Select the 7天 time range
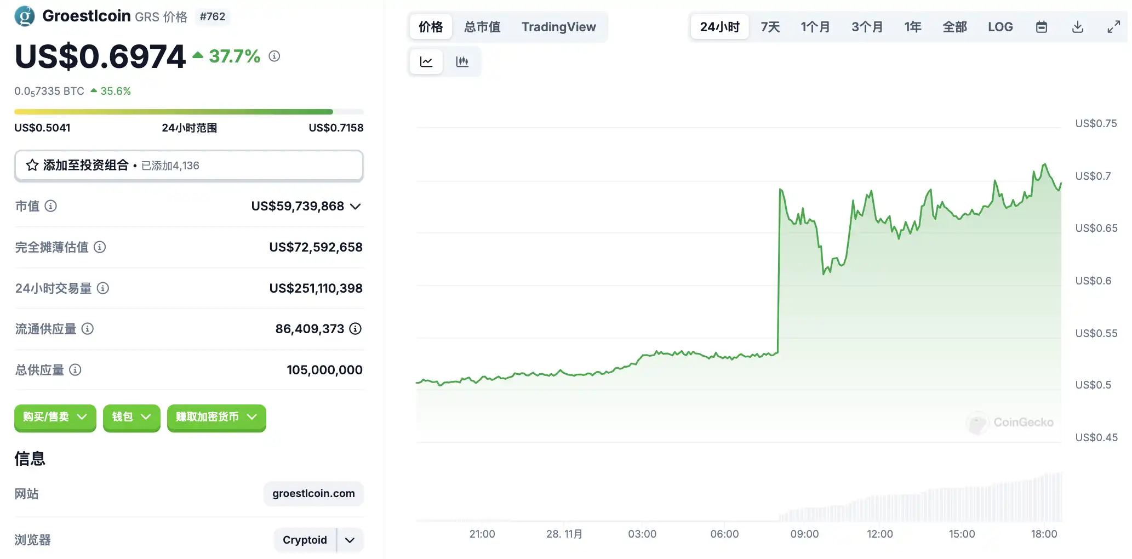This screenshot has width=1132, height=559. coord(770,27)
